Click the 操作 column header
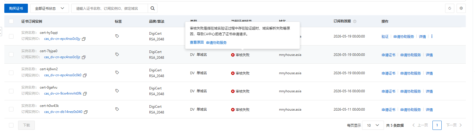 (385, 21)
